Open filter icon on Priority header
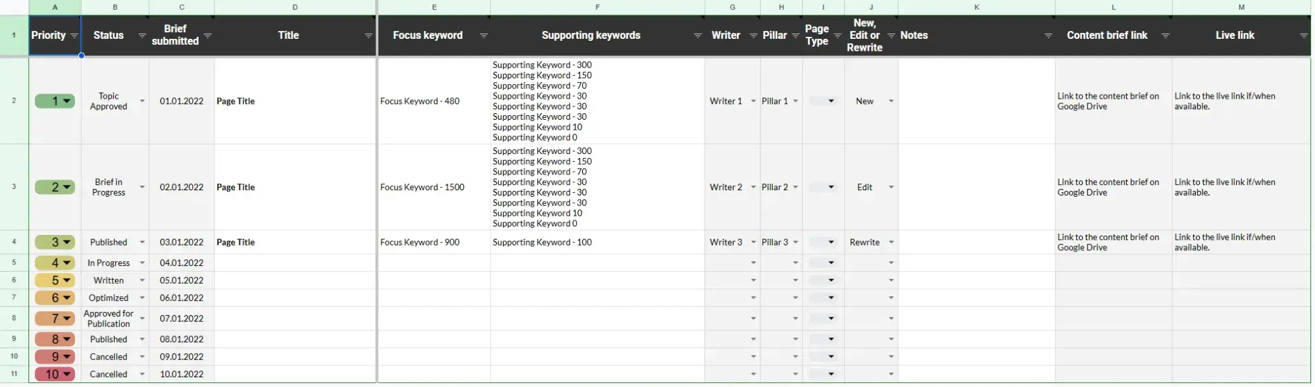The width and height of the screenshot is (1315, 387). coord(74,36)
